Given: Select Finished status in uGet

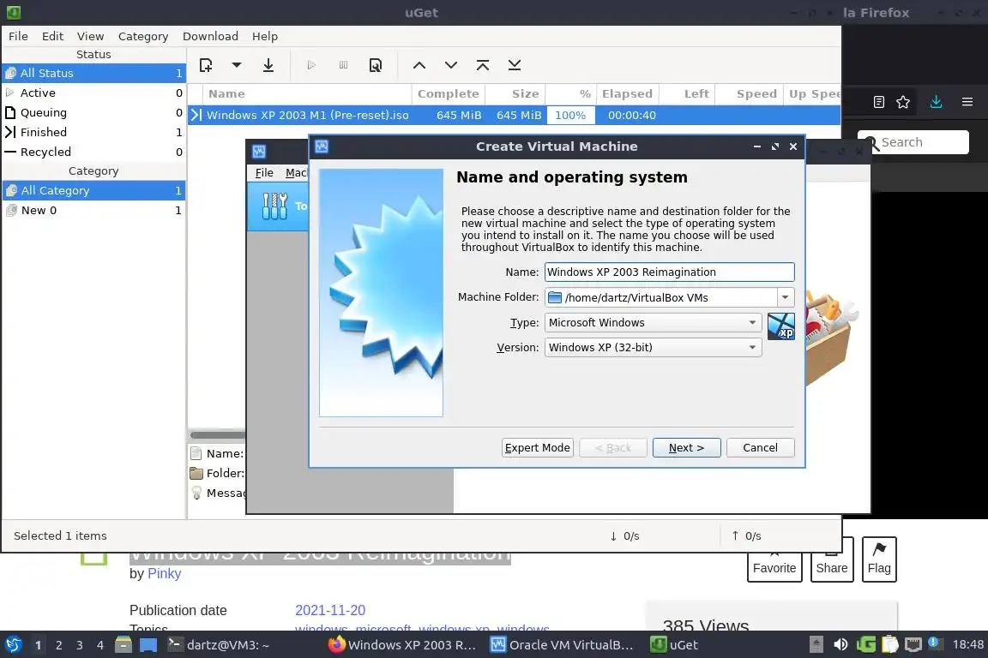Looking at the screenshot, I should [x=93, y=132].
